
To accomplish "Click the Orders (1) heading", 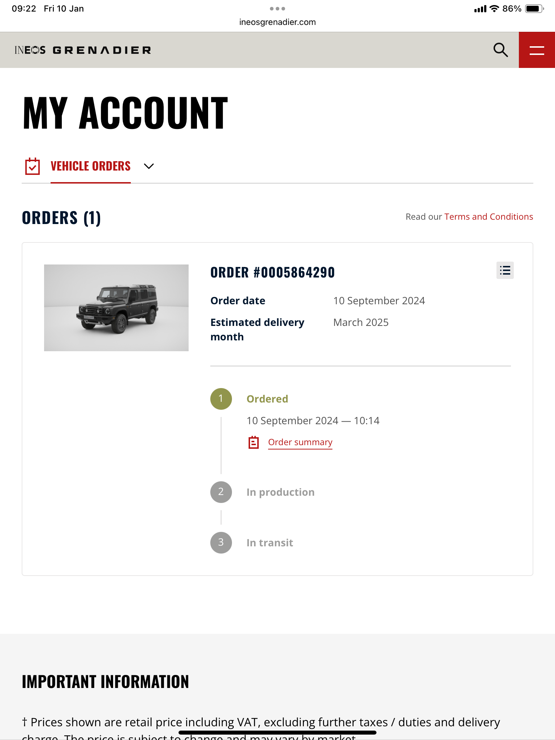I will pyautogui.click(x=61, y=218).
